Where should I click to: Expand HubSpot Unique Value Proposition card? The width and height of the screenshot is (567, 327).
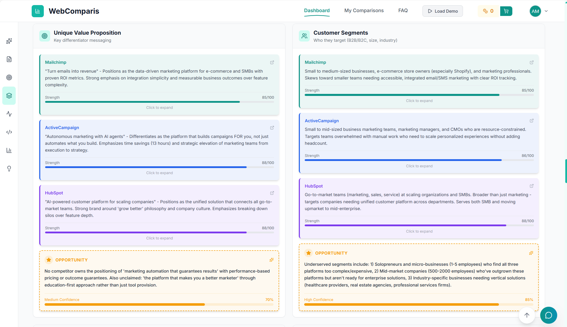click(x=159, y=238)
